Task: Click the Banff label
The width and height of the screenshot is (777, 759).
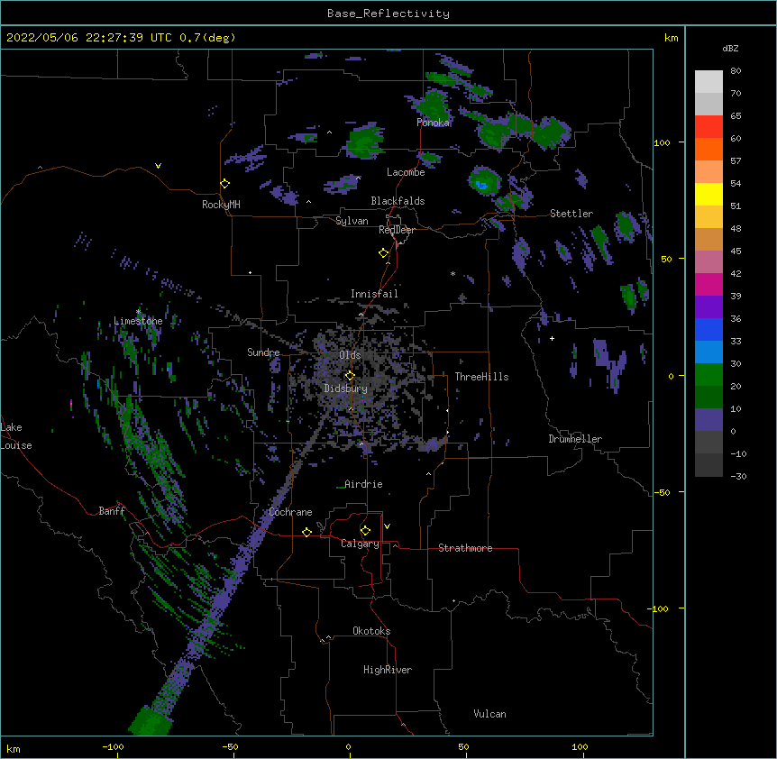Action: point(112,511)
